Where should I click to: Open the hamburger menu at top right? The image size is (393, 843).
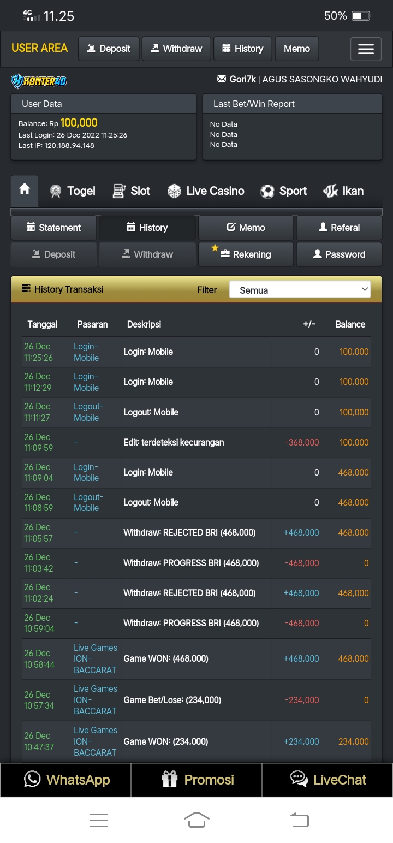click(366, 49)
